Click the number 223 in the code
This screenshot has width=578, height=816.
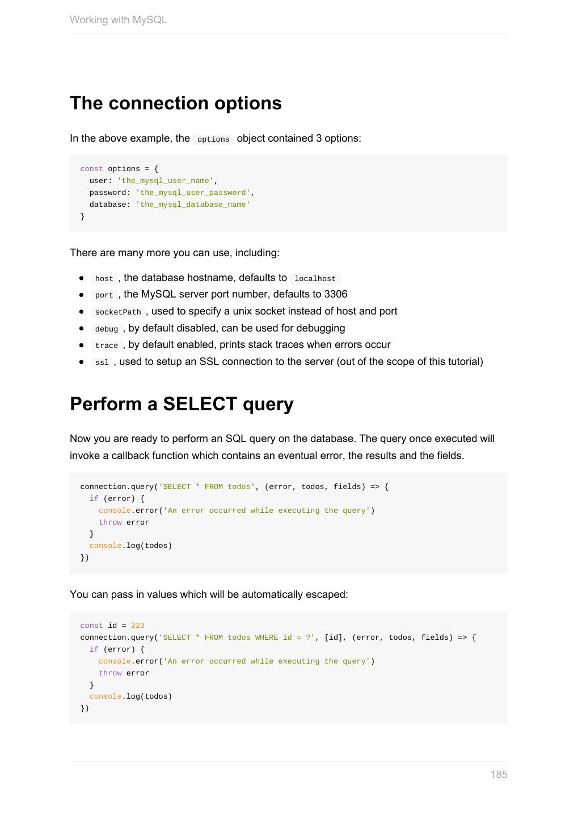(137, 626)
